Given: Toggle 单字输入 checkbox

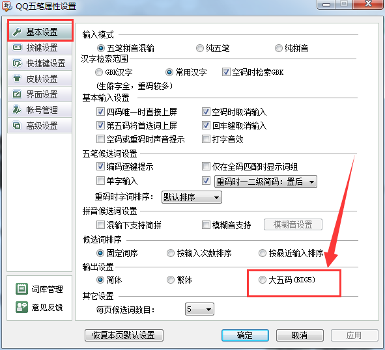Looking at the screenshot, I should [100, 181].
